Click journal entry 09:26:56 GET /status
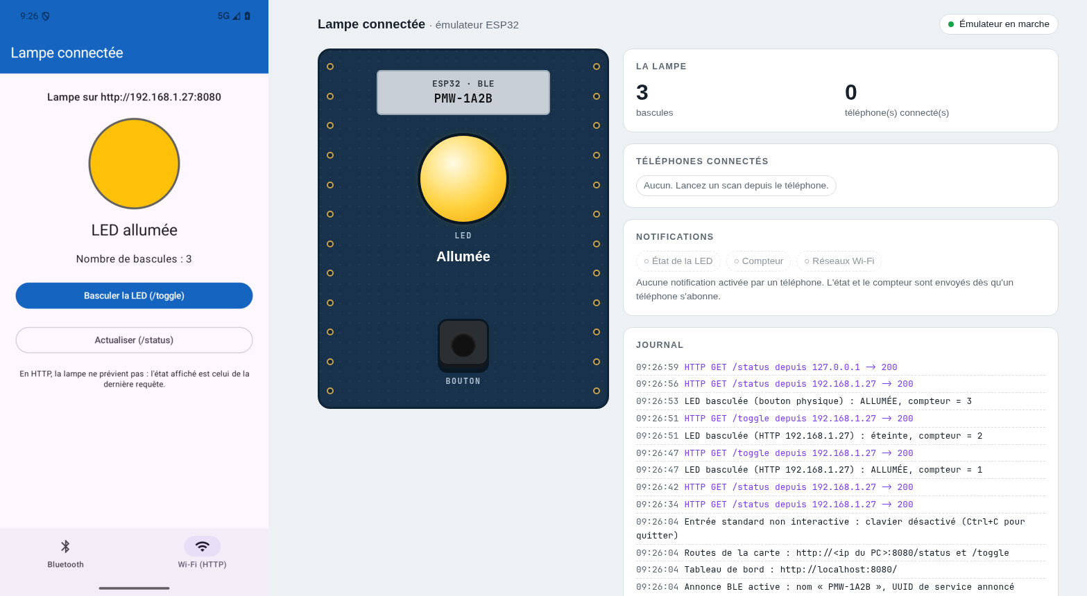 click(x=841, y=384)
